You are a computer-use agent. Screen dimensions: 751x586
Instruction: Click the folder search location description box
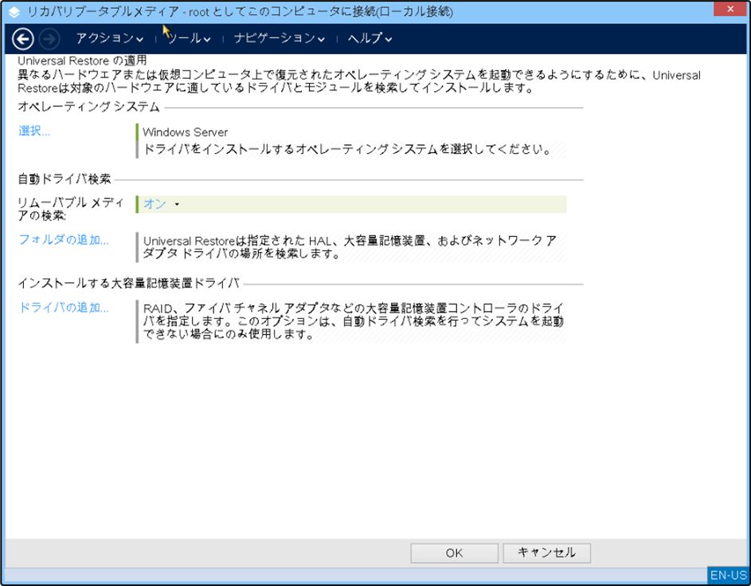tap(350, 247)
